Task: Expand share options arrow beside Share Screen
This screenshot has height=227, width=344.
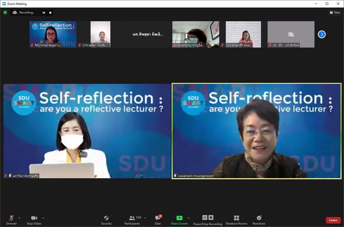Action: pos(188,218)
